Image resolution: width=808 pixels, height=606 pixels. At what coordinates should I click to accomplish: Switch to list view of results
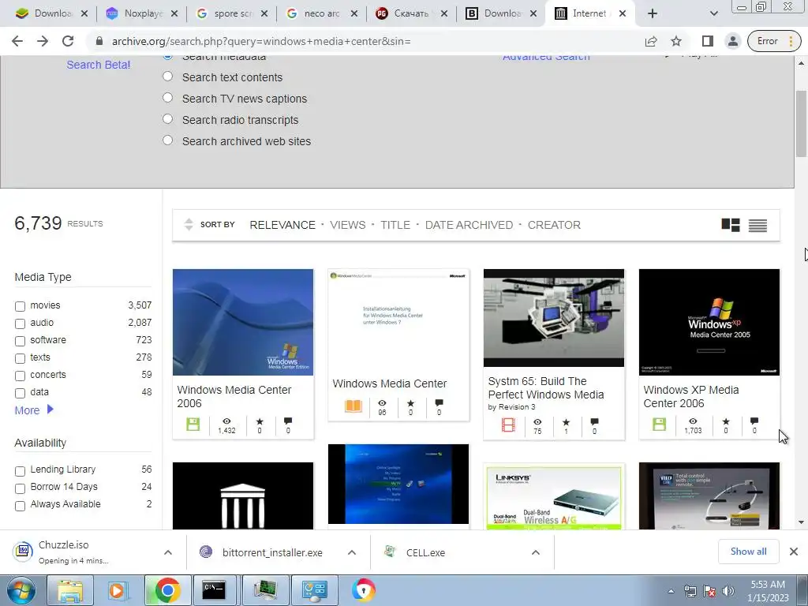[x=757, y=225]
